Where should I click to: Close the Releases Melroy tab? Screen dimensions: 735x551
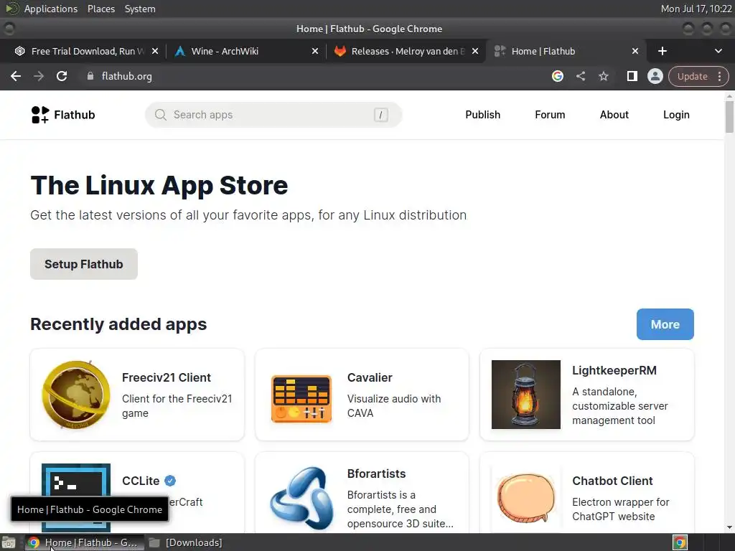(x=475, y=51)
